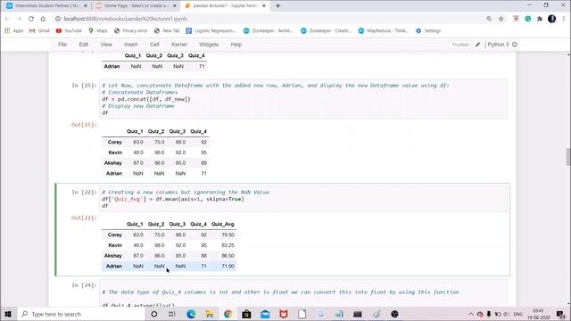Open the File menu in Jupyter
The height and width of the screenshot is (321, 571).
click(62, 45)
